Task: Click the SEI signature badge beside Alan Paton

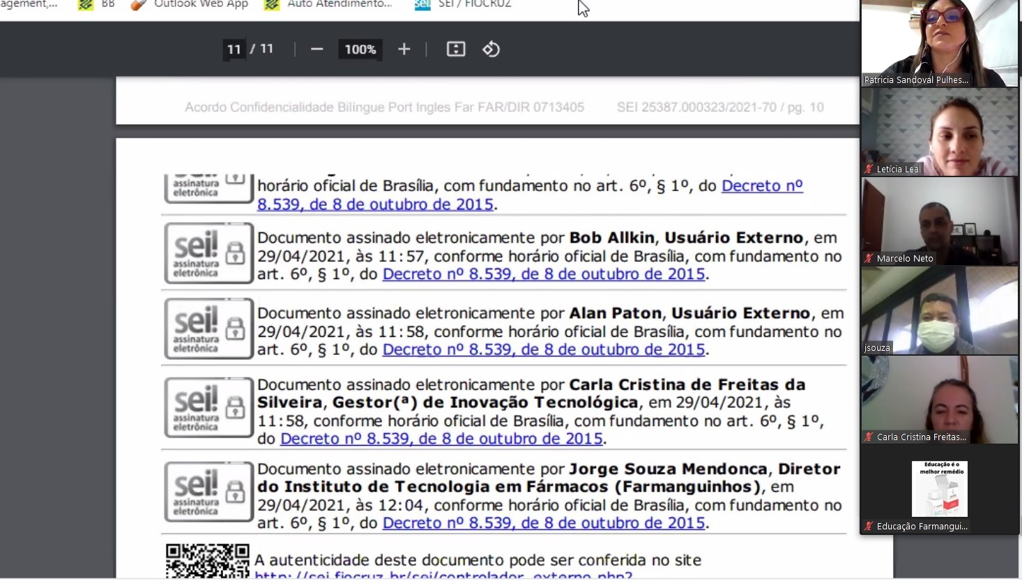Action: 208,329
